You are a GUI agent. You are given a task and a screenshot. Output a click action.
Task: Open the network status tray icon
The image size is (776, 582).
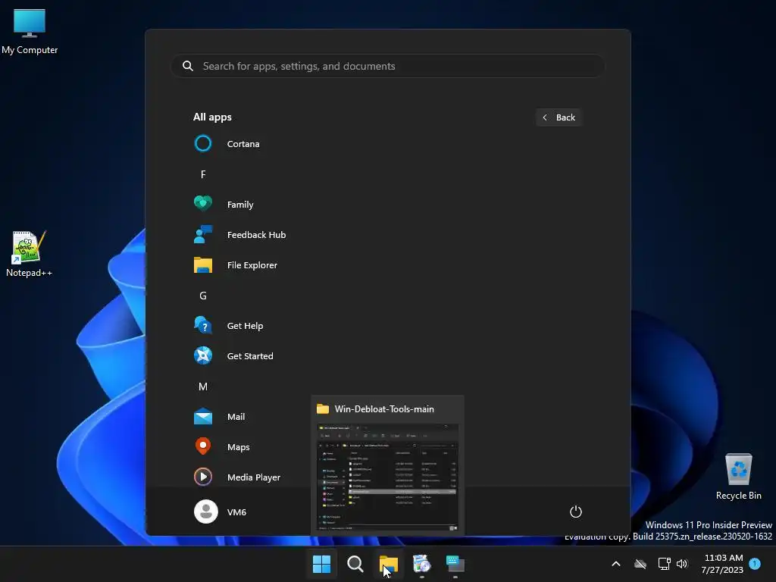pos(664,564)
